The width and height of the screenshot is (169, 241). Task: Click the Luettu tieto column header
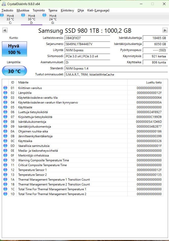[145, 82]
